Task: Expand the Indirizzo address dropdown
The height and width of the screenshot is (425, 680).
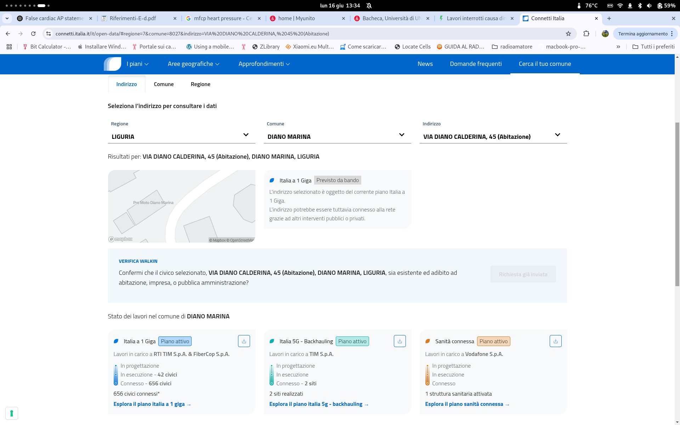Action: pos(493,136)
